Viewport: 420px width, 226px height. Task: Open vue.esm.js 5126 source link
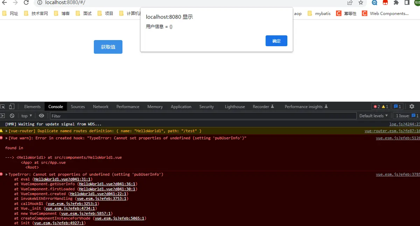click(398, 138)
